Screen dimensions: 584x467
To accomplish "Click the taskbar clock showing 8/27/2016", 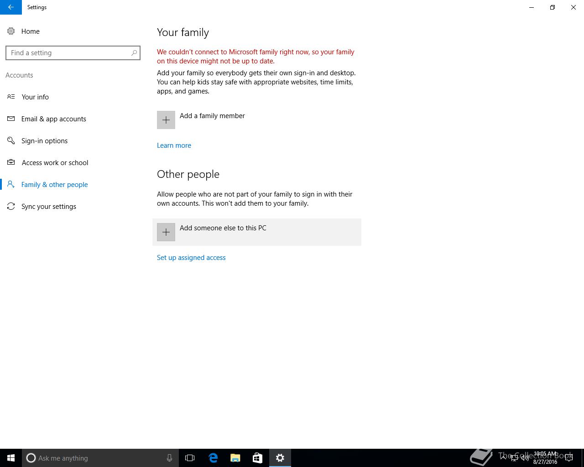I will (x=545, y=458).
